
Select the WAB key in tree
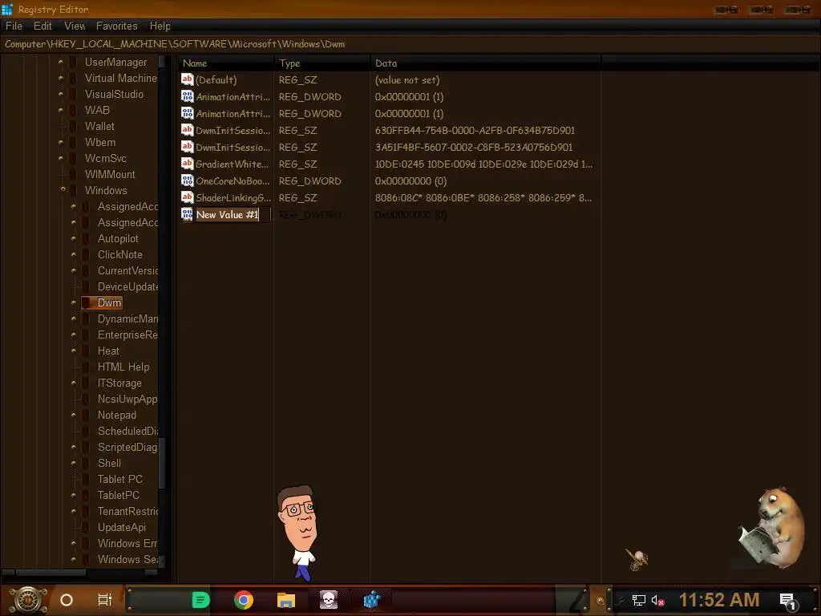click(97, 110)
